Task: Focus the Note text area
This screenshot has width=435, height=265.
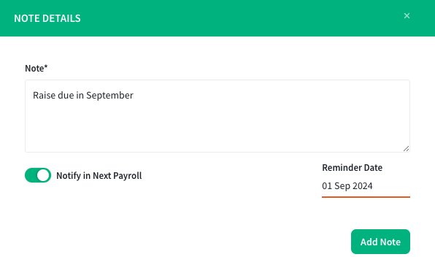Action: coord(217,116)
